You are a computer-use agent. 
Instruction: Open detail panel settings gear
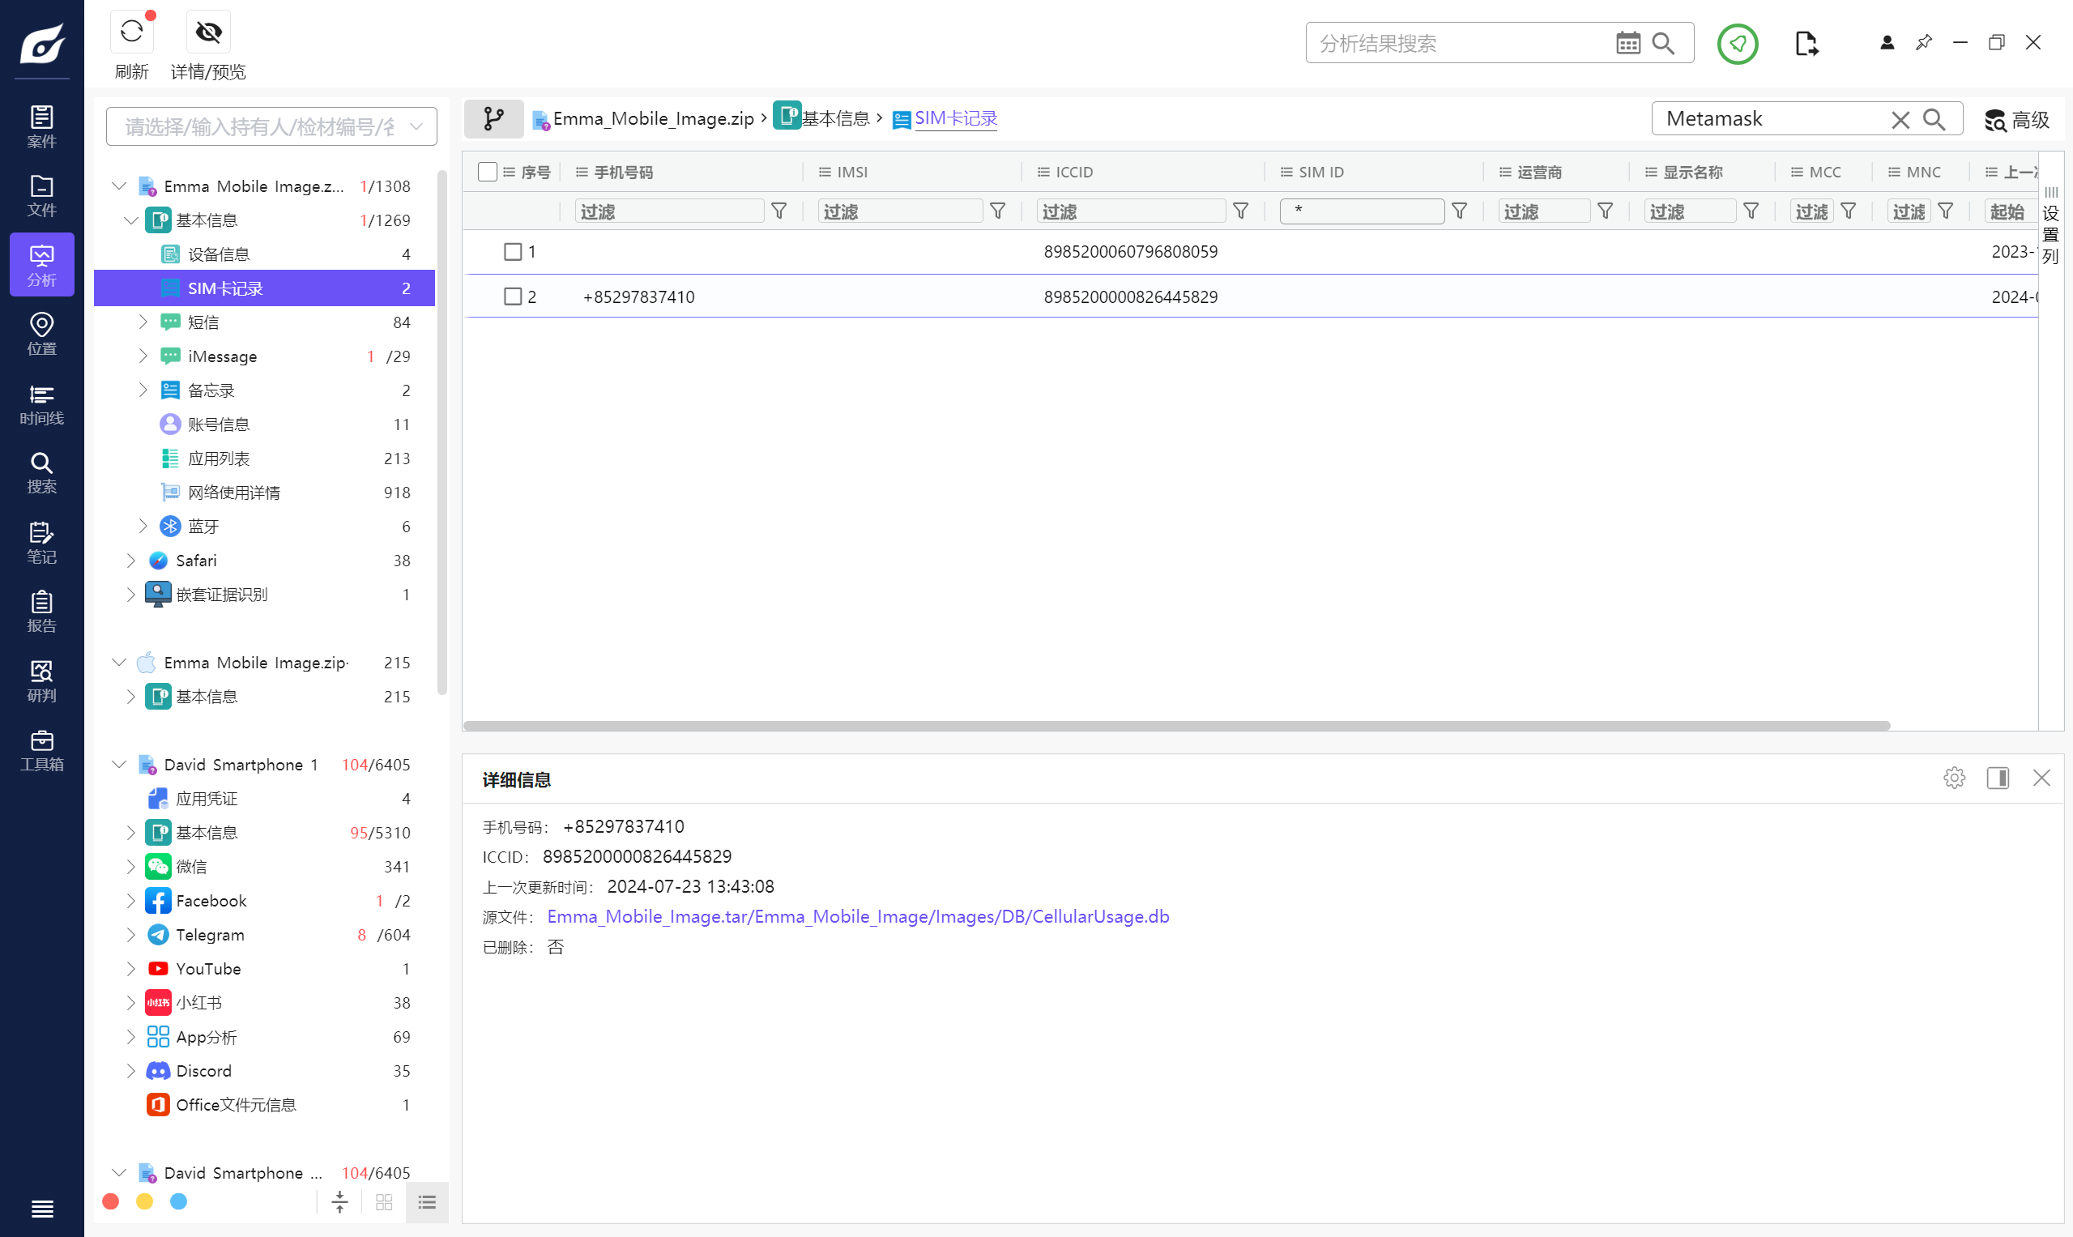pos(1954,778)
